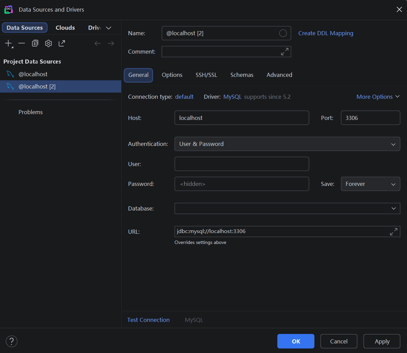Click MySQL icon beside @localhost [2]

[10, 86]
